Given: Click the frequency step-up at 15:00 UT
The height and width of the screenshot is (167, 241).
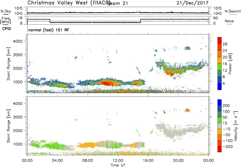Looking at the screenshot, I should pyautogui.click(x=141, y=21).
